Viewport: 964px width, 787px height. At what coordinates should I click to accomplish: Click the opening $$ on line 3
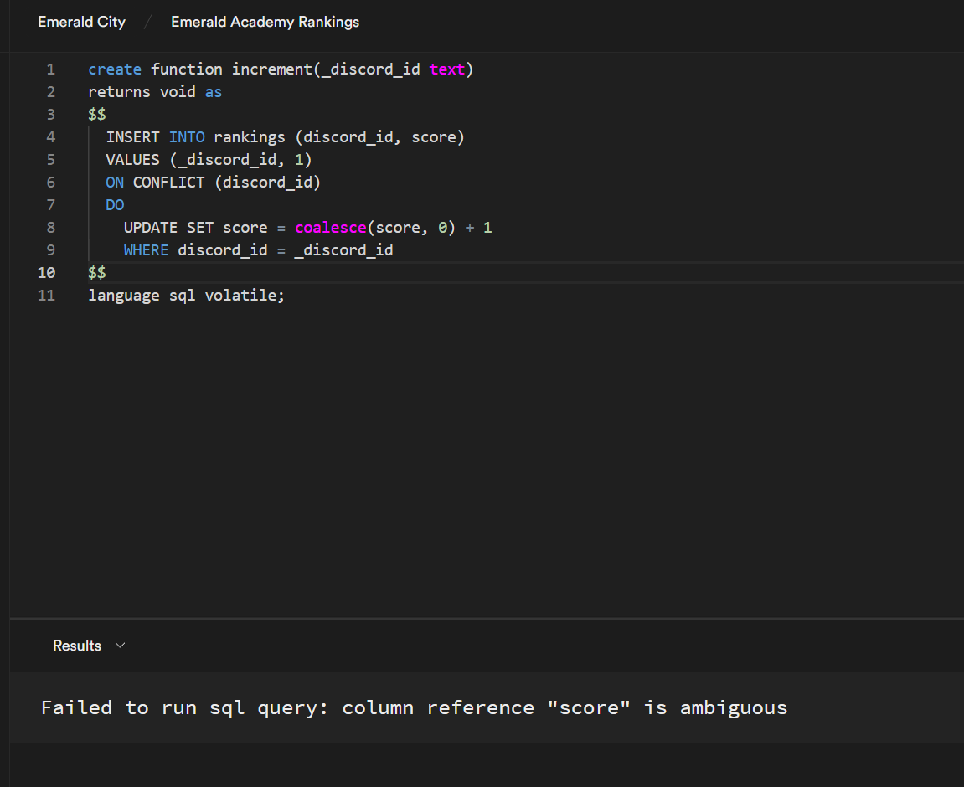point(97,115)
